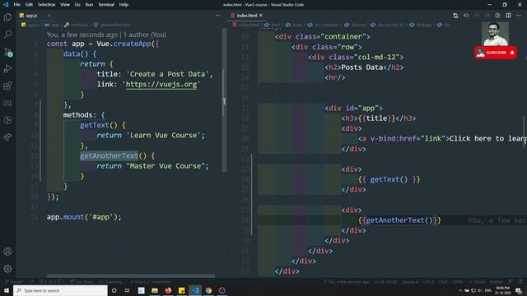Open the Remote Explorer monitor icon
The image size is (527, 296).
[x=7, y=103]
